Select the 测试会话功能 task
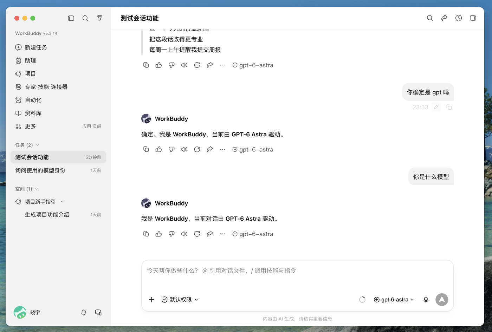The width and height of the screenshot is (492, 332). pos(58,157)
